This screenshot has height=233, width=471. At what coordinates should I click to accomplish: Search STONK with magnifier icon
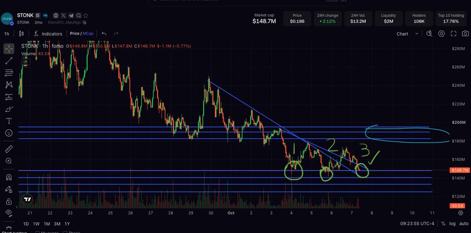(78, 16)
